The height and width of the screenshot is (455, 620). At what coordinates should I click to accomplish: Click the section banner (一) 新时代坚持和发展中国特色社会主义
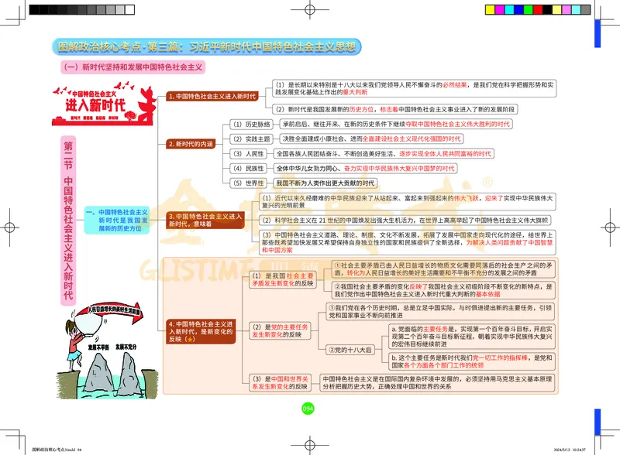coord(132,65)
